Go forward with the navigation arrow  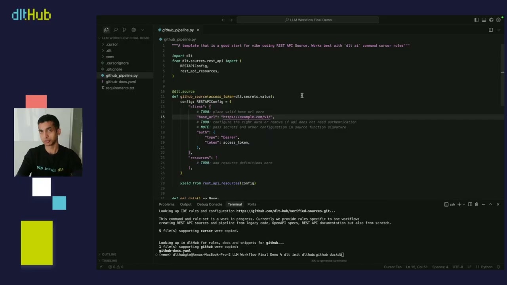(231, 20)
